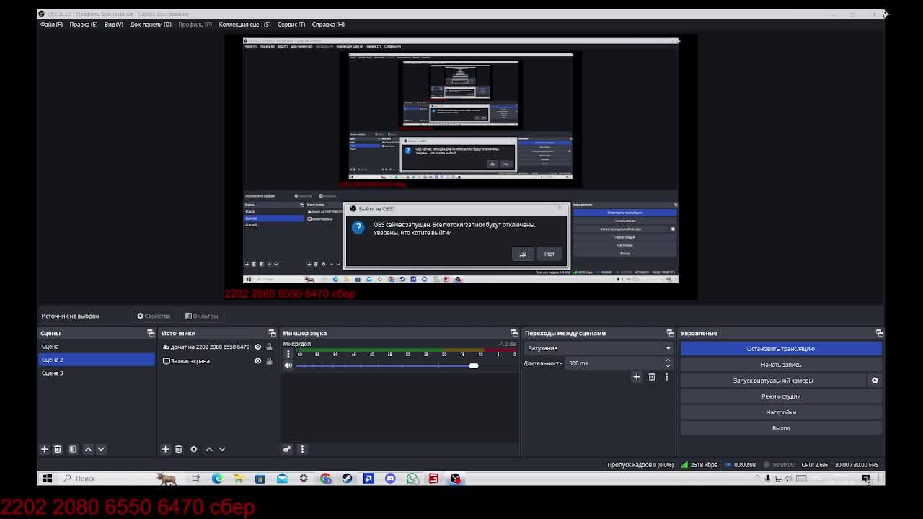Open source properties gear in Sources panel
Image resolution: width=923 pixels, height=519 pixels.
coord(193,449)
